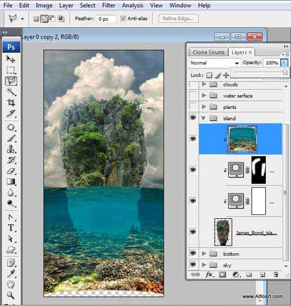The image size is (291, 306).
Task: Select the History Brush tool
Action: pos(11,160)
